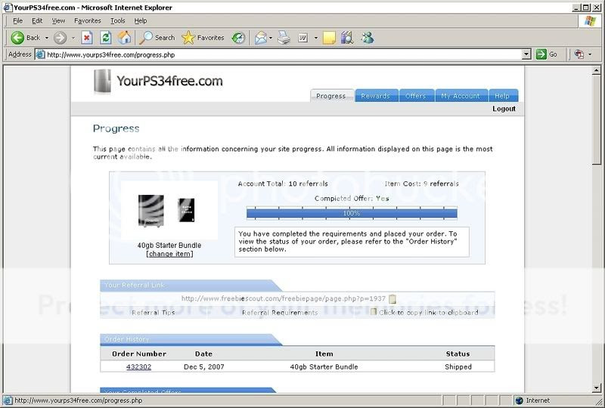Launch the Messenger people icon
Image resolution: width=605 pixels, height=408 pixels.
tap(368, 38)
